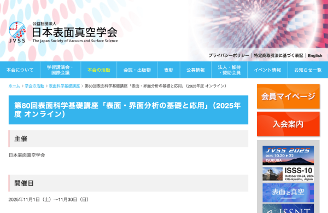This screenshot has height=213, width=328.
Task: Click the 第80回表面科学基礎講座 page title
Action: [128, 110]
